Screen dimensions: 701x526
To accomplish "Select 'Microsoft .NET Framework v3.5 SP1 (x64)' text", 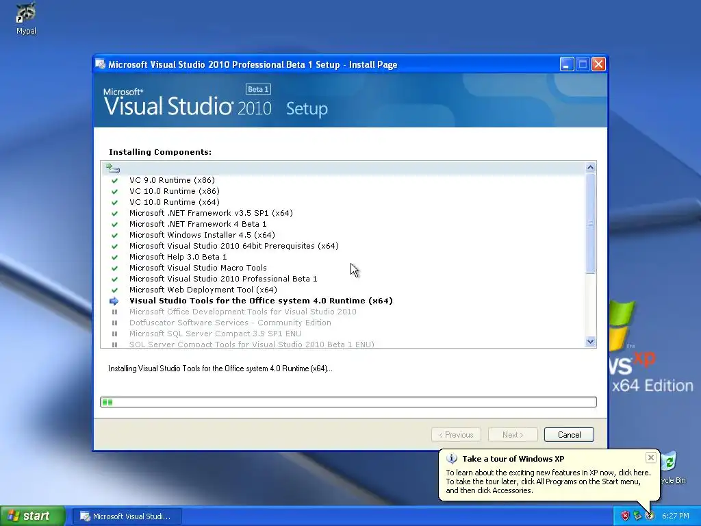I will tap(211, 214).
